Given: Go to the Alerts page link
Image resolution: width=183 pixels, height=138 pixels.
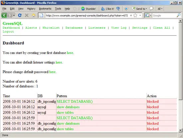Looking at the screenshot, I should pos(31,28).
